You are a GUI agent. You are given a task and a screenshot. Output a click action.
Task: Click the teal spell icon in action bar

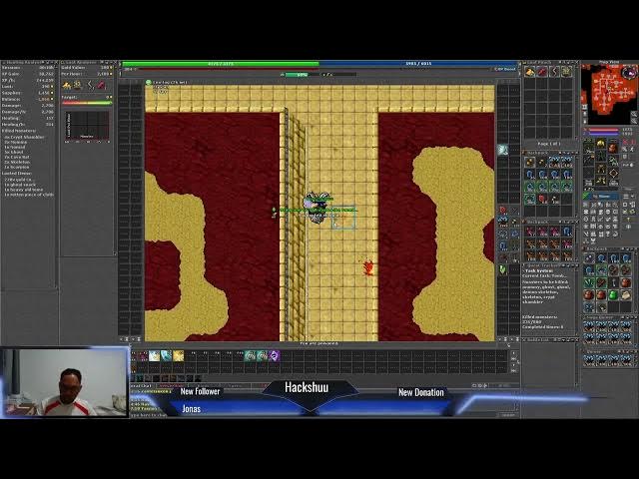click(250, 355)
